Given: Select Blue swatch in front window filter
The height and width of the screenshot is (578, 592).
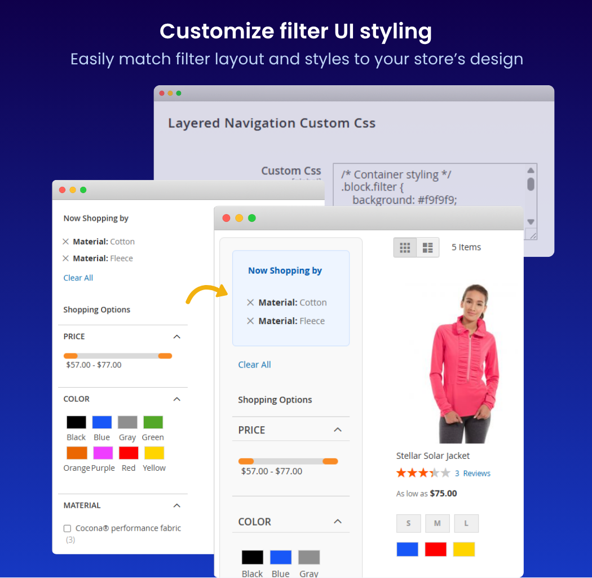Looking at the screenshot, I should tap(281, 557).
